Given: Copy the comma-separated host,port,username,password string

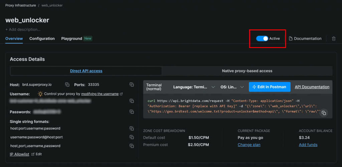Looking at the screenshot, I should tap(132, 146).
